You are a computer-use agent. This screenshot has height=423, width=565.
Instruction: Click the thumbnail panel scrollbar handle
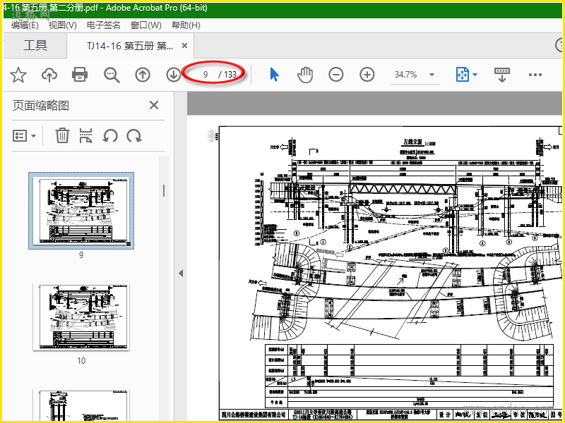pyautogui.click(x=164, y=190)
